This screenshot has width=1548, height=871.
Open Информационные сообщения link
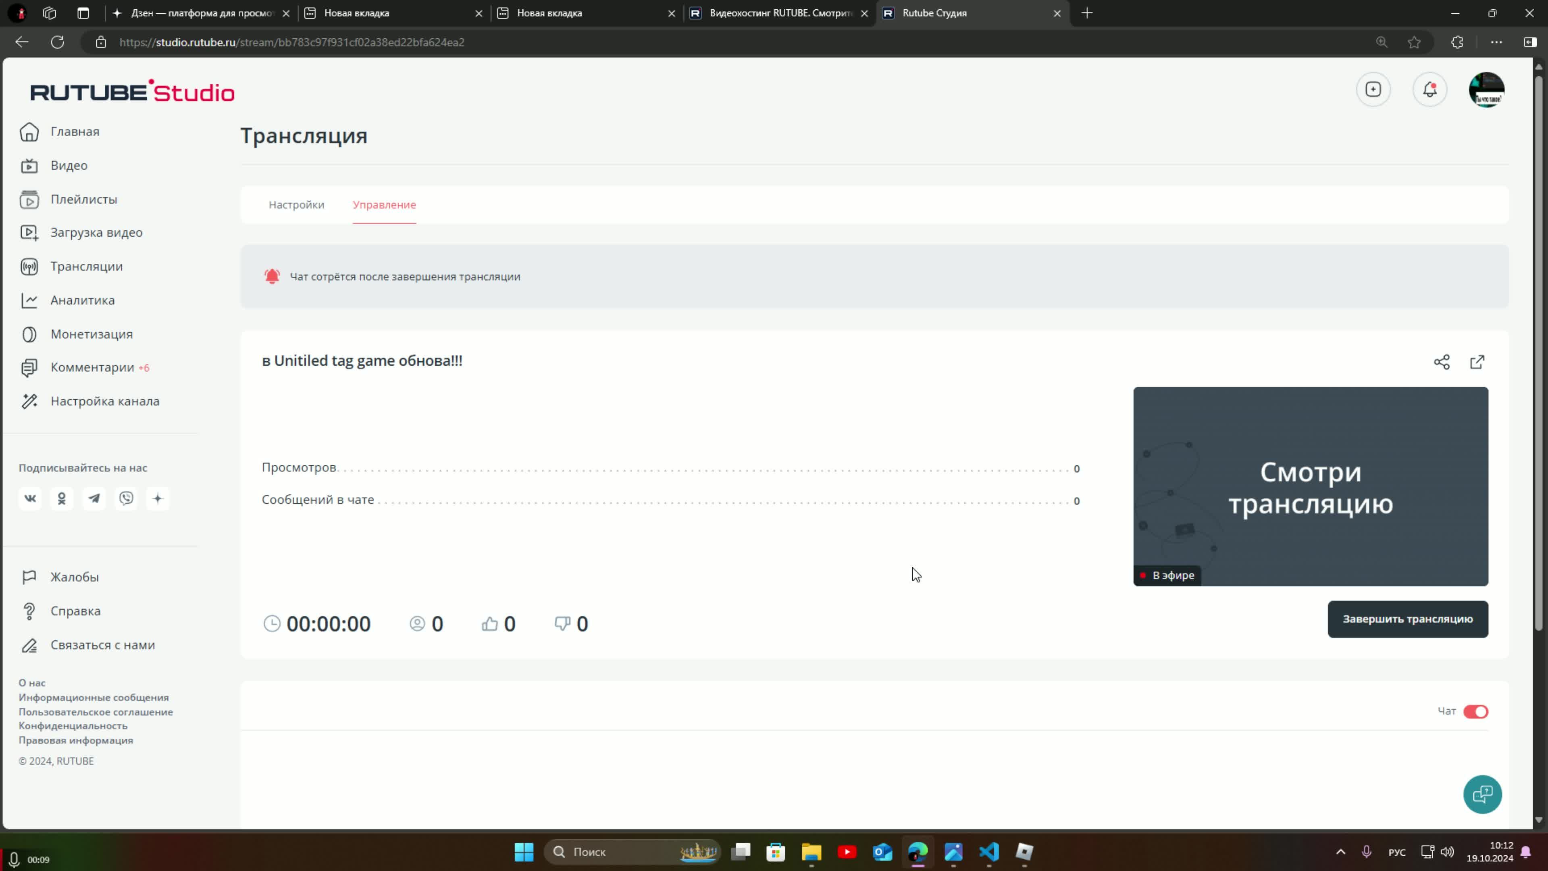[94, 697]
